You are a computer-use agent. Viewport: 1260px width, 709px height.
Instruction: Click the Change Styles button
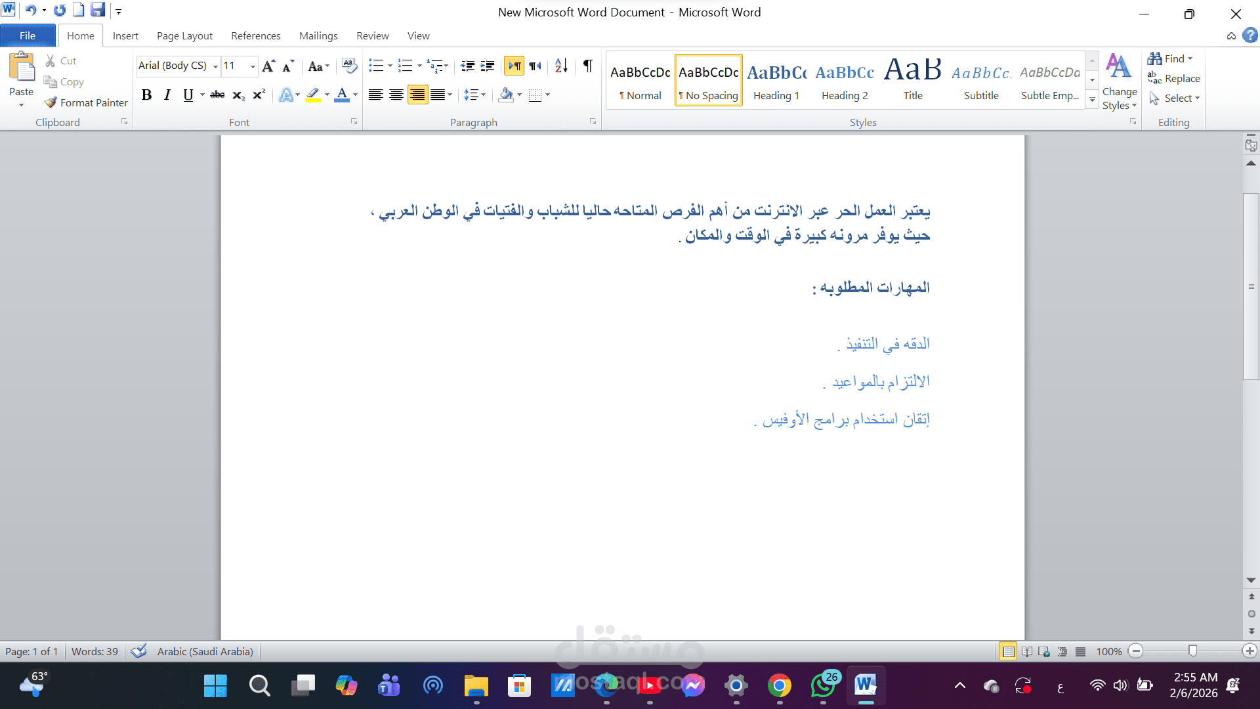(1119, 82)
